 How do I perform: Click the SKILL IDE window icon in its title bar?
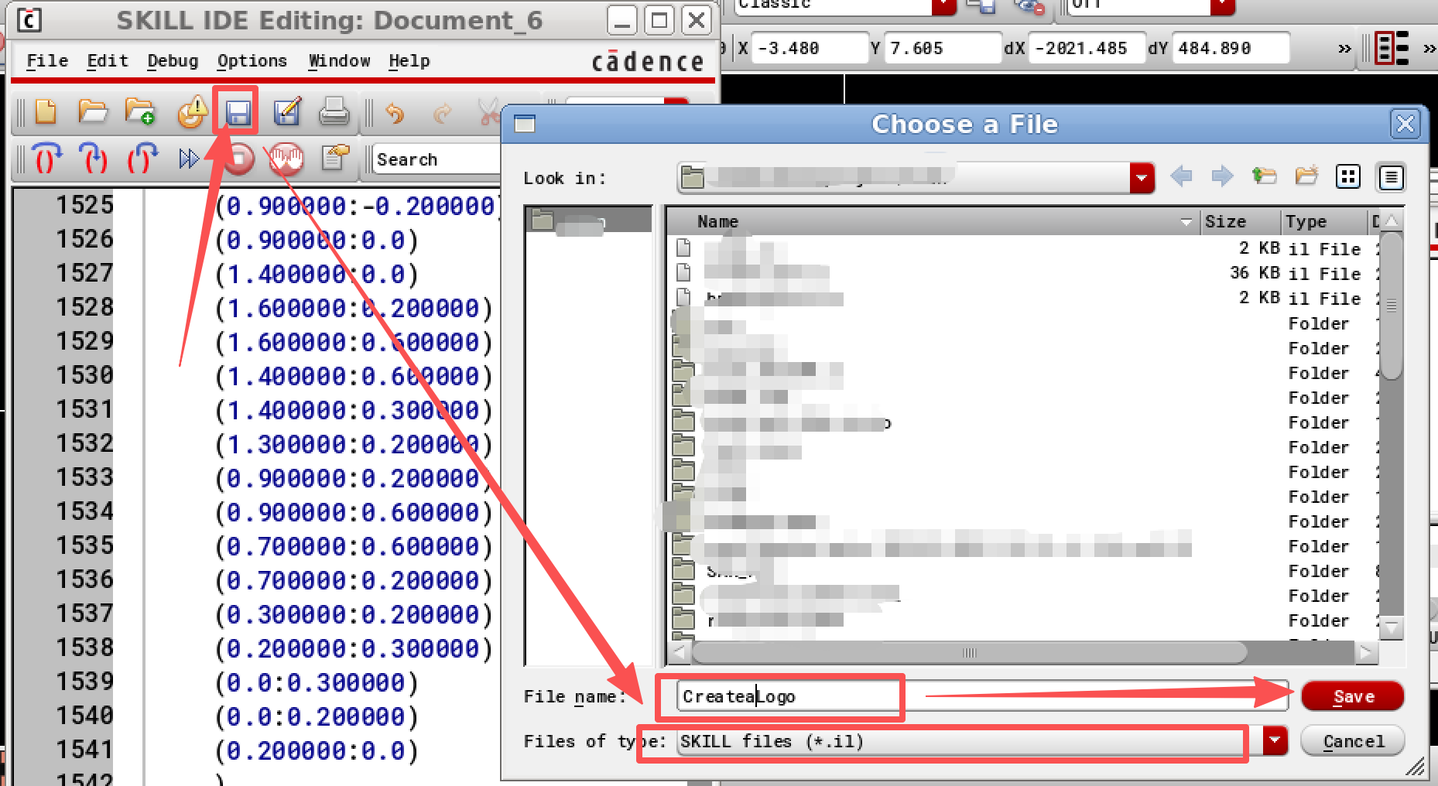point(29,19)
